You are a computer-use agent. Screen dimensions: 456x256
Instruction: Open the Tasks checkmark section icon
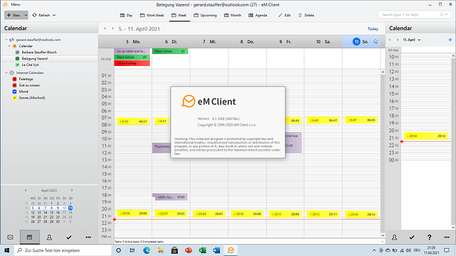tap(69, 238)
